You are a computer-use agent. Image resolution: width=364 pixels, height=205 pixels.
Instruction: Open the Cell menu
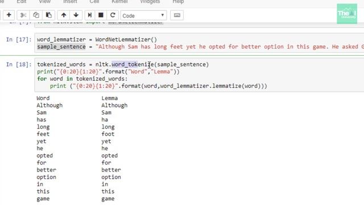click(94, 2)
